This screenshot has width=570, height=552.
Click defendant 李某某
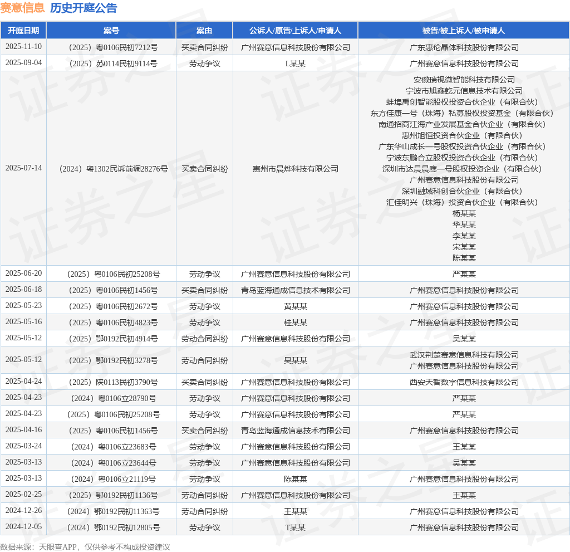(x=464, y=236)
